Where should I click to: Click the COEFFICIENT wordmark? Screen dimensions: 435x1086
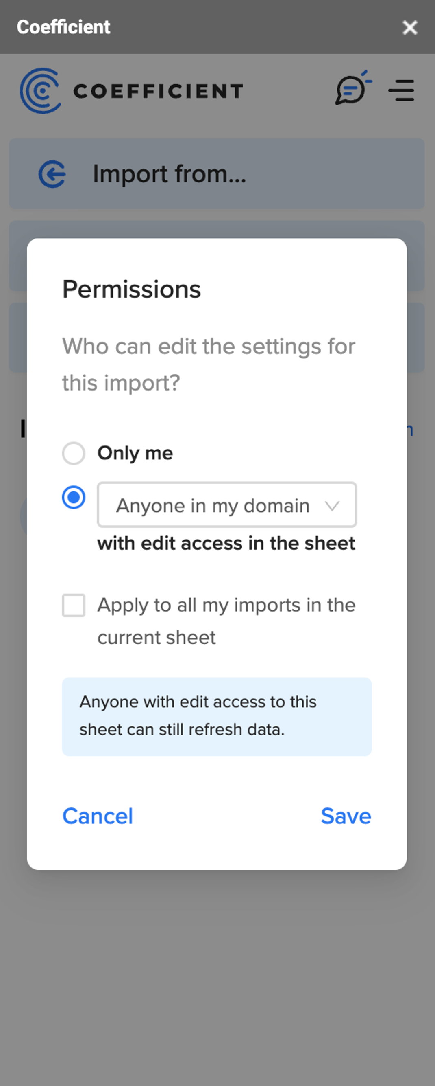[158, 91]
